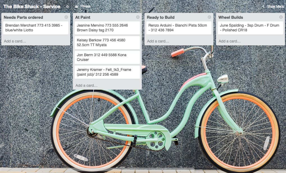Click the Private lock icon

(76, 6)
